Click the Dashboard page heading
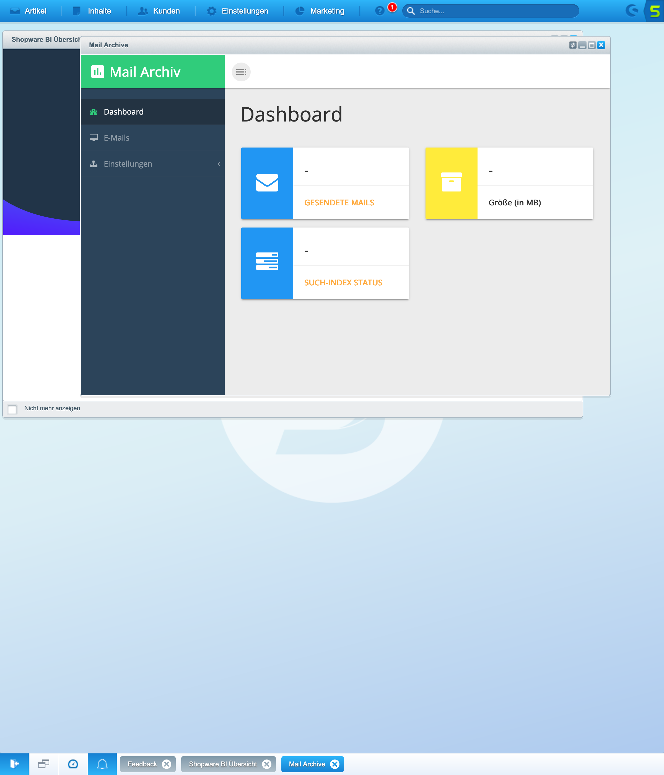The image size is (664, 775). pos(291,114)
